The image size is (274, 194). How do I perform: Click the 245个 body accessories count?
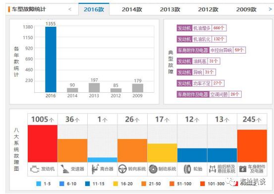(x=252, y=120)
